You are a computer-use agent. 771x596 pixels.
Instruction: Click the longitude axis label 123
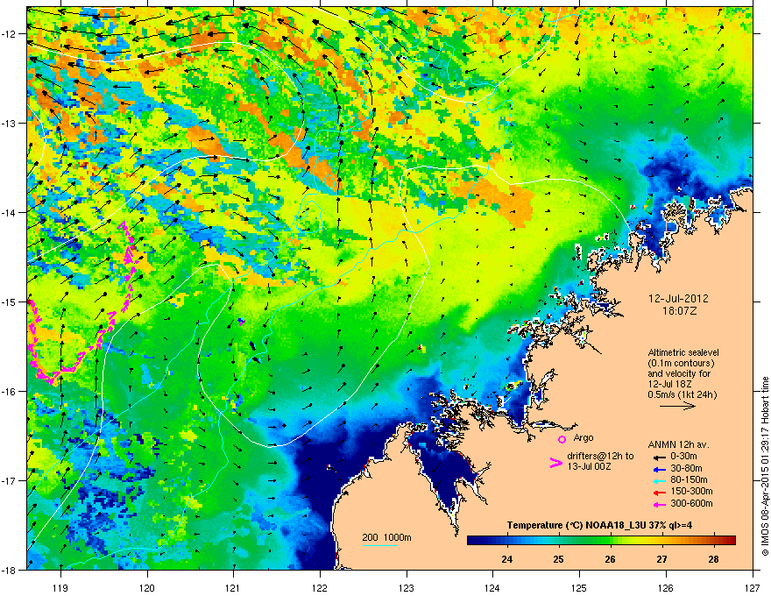pyautogui.click(x=407, y=587)
